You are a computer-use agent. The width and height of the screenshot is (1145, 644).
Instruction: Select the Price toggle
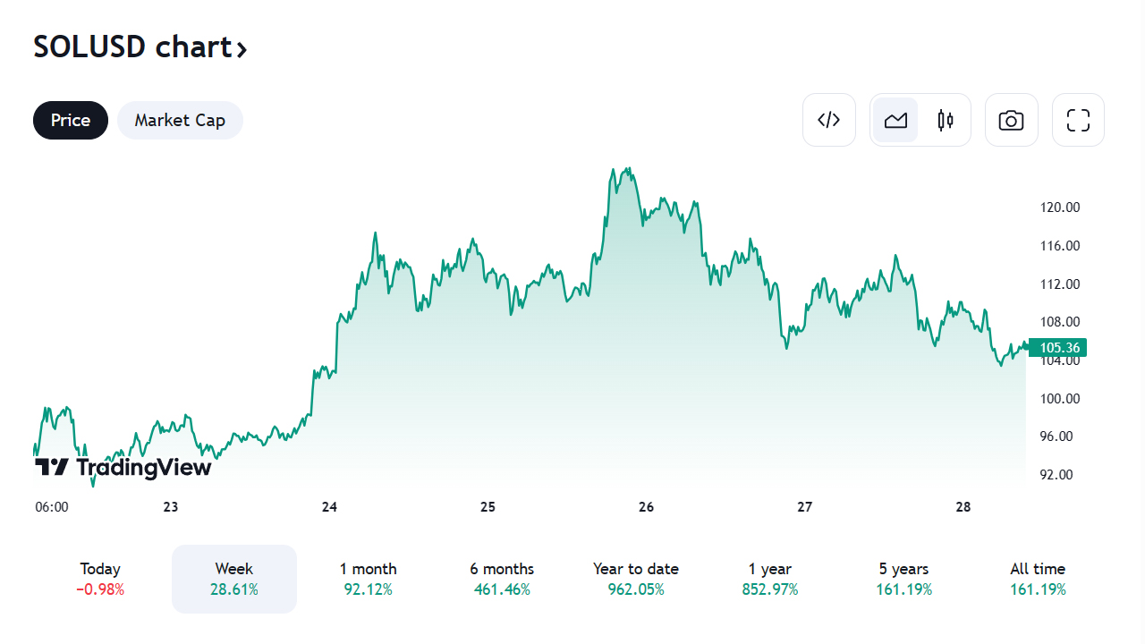click(x=71, y=120)
